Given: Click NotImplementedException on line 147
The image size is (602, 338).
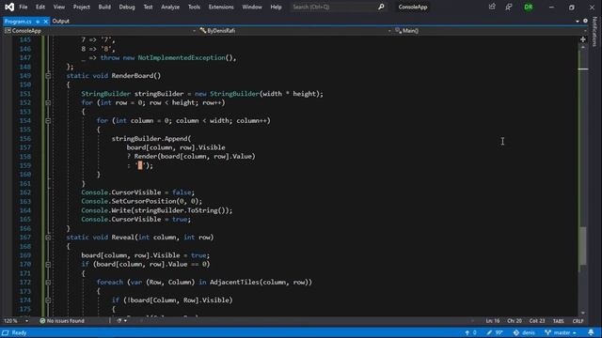Looking at the screenshot, I should point(182,58).
